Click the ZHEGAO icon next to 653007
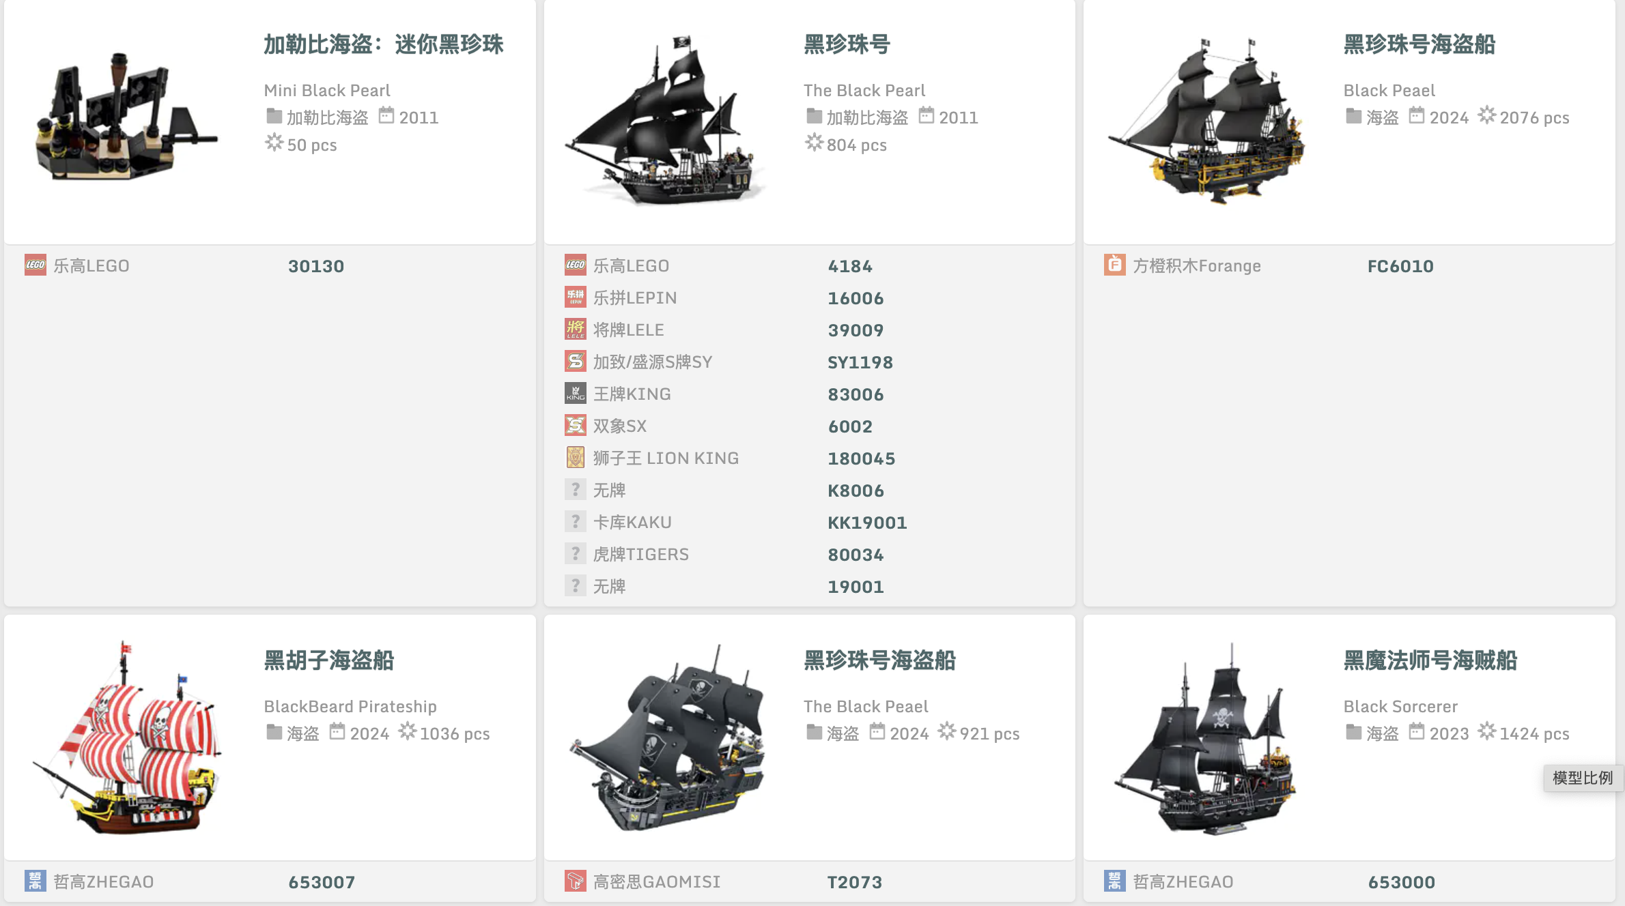The width and height of the screenshot is (1625, 906). 36,881
